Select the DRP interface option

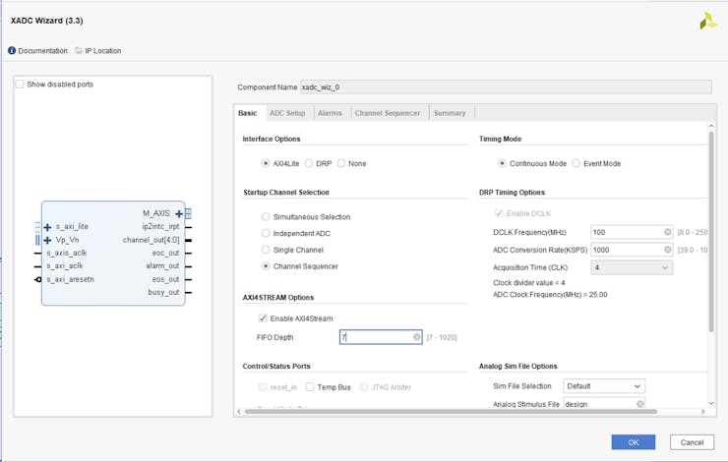tap(309, 163)
